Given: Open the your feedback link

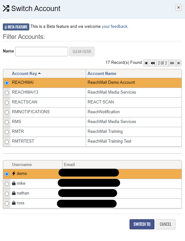Looking at the screenshot, I should (x=114, y=27).
